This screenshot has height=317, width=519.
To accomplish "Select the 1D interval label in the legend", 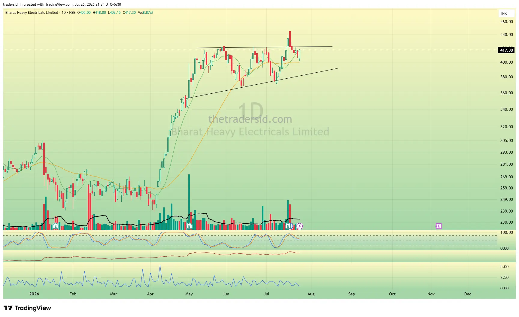I will [x=64, y=13].
